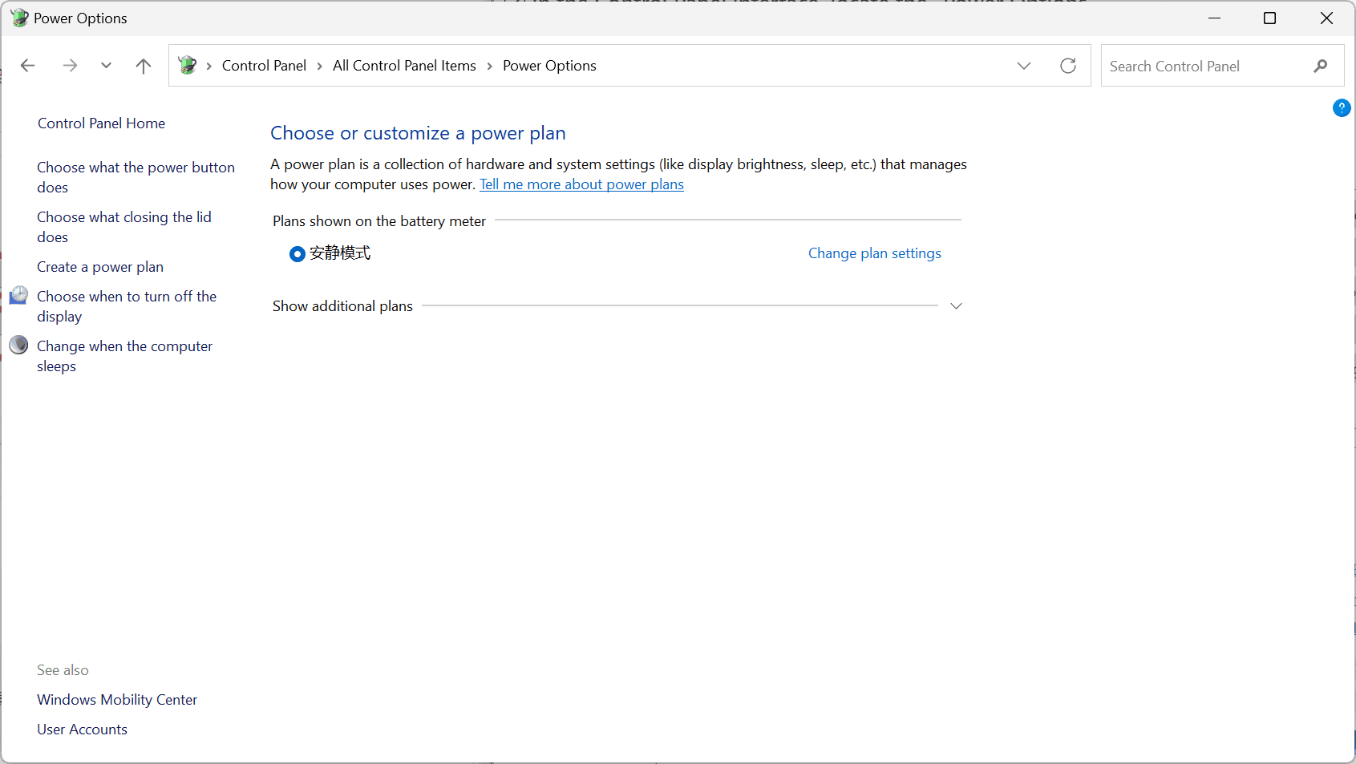Screen dimensions: 1356x764
Task: Click All Control Panel Items breadcrumb
Action: click(404, 66)
